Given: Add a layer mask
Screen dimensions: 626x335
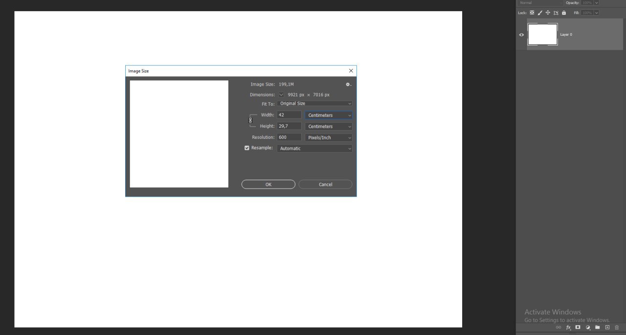Looking at the screenshot, I should click(x=578, y=327).
